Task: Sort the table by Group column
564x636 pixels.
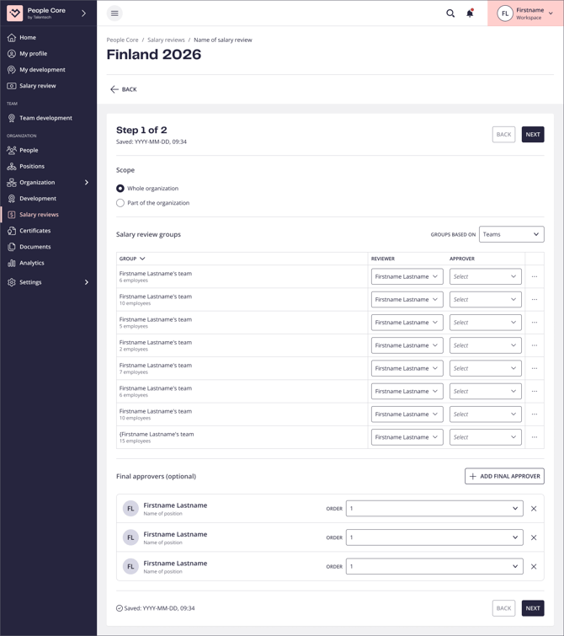Action: [132, 259]
